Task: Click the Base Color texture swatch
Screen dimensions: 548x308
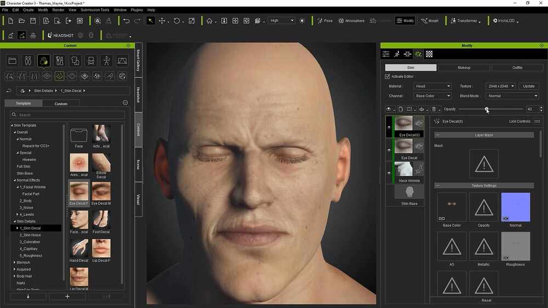Action: (x=452, y=207)
